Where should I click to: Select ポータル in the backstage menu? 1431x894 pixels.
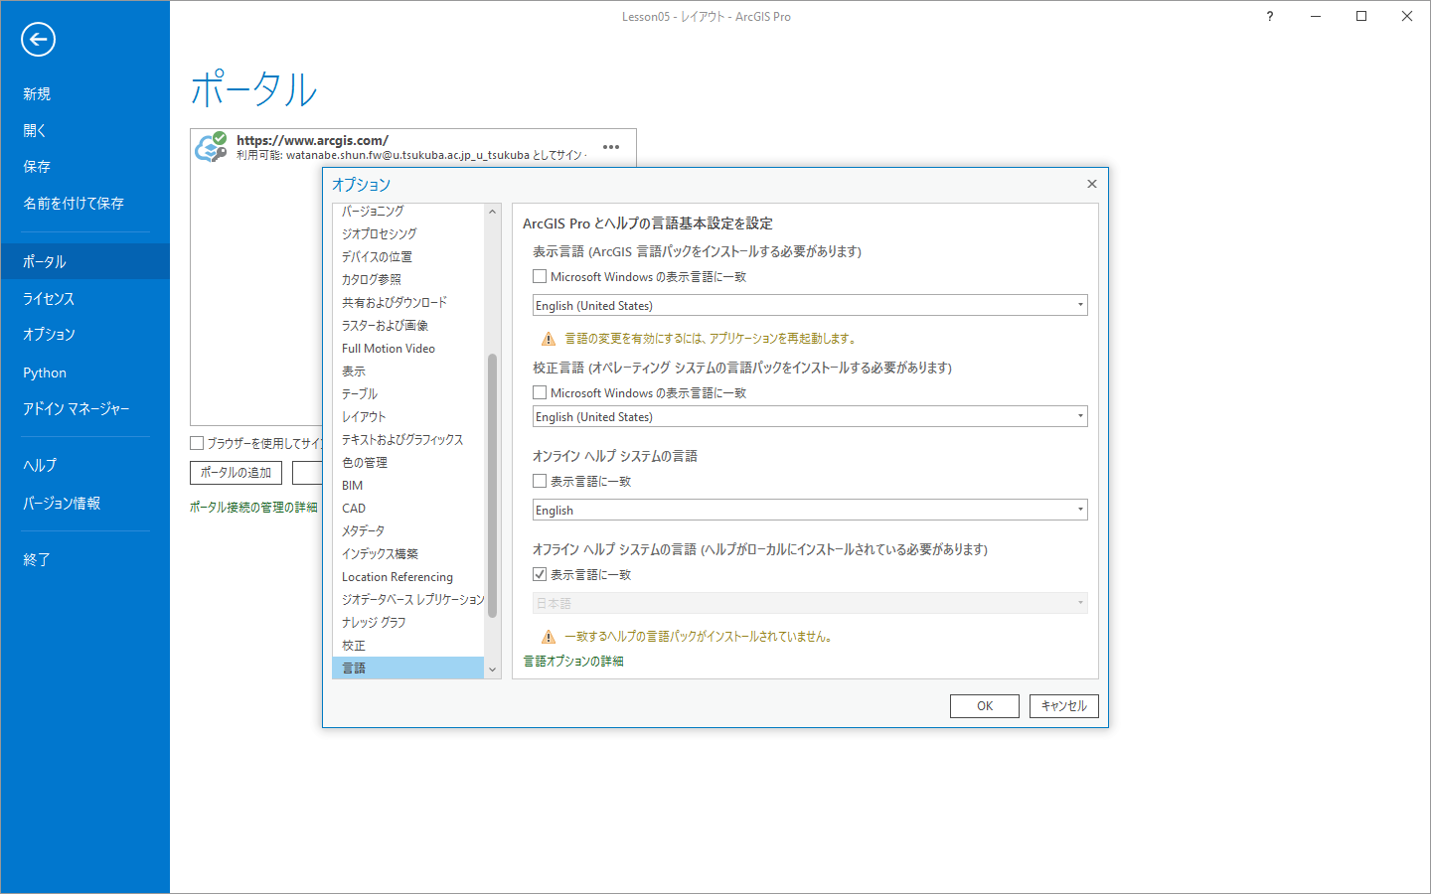click(85, 261)
